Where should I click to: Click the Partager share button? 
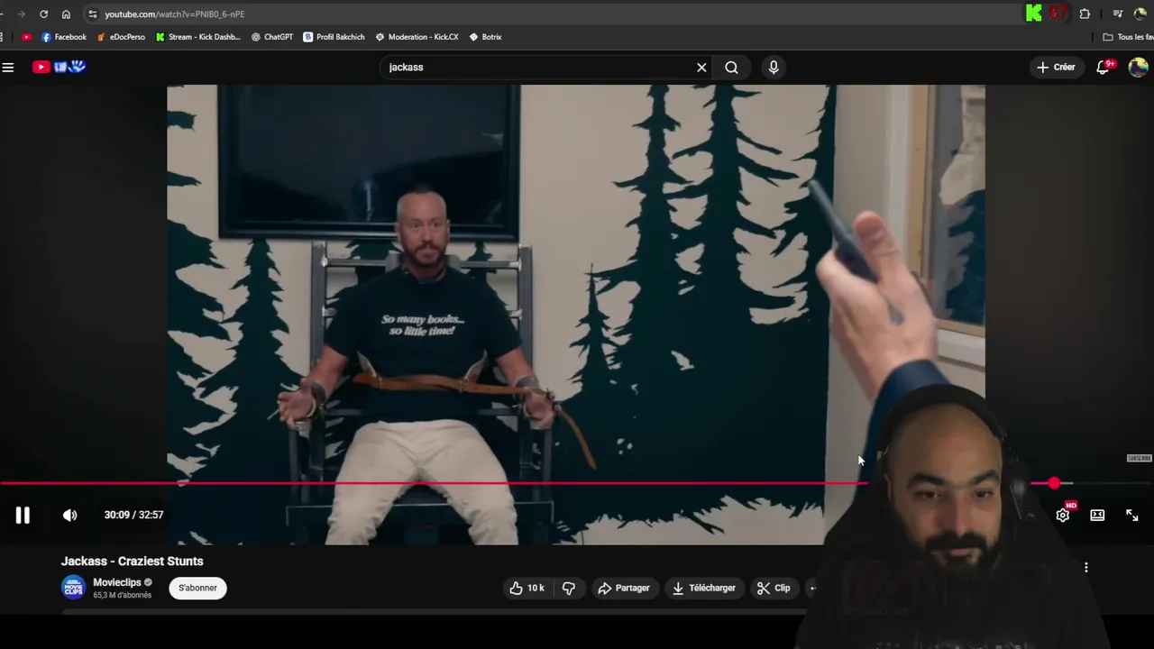[x=624, y=588]
